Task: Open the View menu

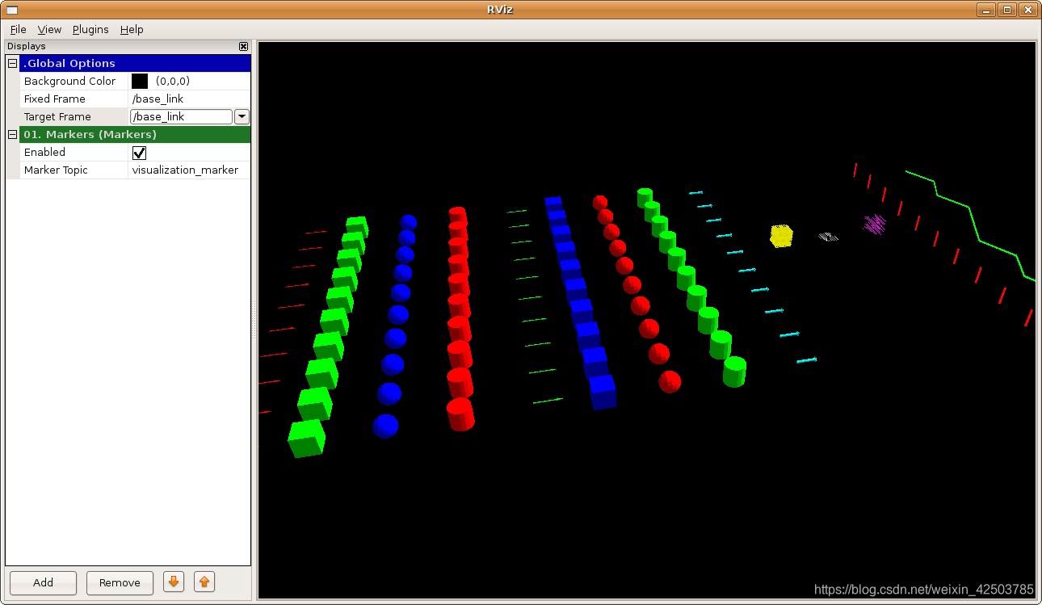Action: [49, 29]
